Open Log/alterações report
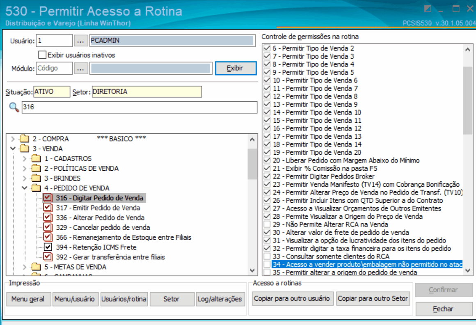The height and width of the screenshot is (325, 476). tap(220, 299)
